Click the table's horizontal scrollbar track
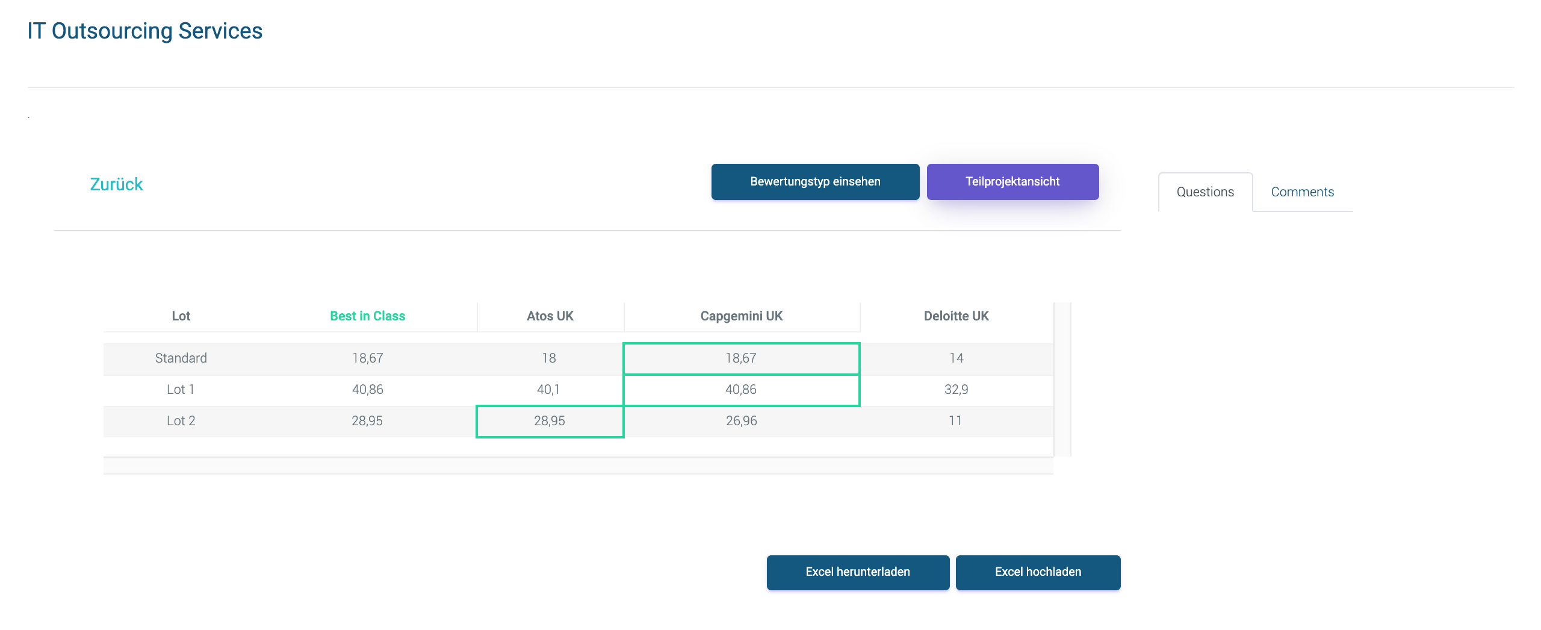Viewport: 1541px width, 630px height. pos(578,466)
